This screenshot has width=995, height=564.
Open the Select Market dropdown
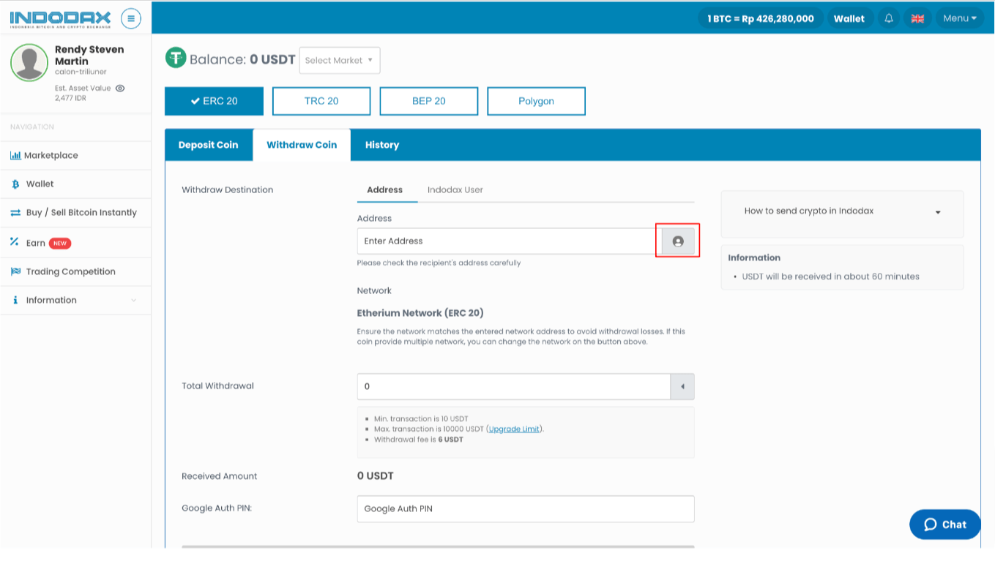point(339,60)
